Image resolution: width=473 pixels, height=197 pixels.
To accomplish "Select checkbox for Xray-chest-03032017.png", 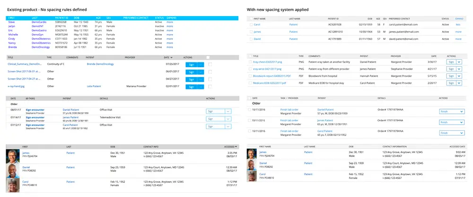I will (250, 62).
